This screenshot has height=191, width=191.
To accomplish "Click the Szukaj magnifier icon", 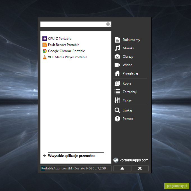I will click(117, 110).
